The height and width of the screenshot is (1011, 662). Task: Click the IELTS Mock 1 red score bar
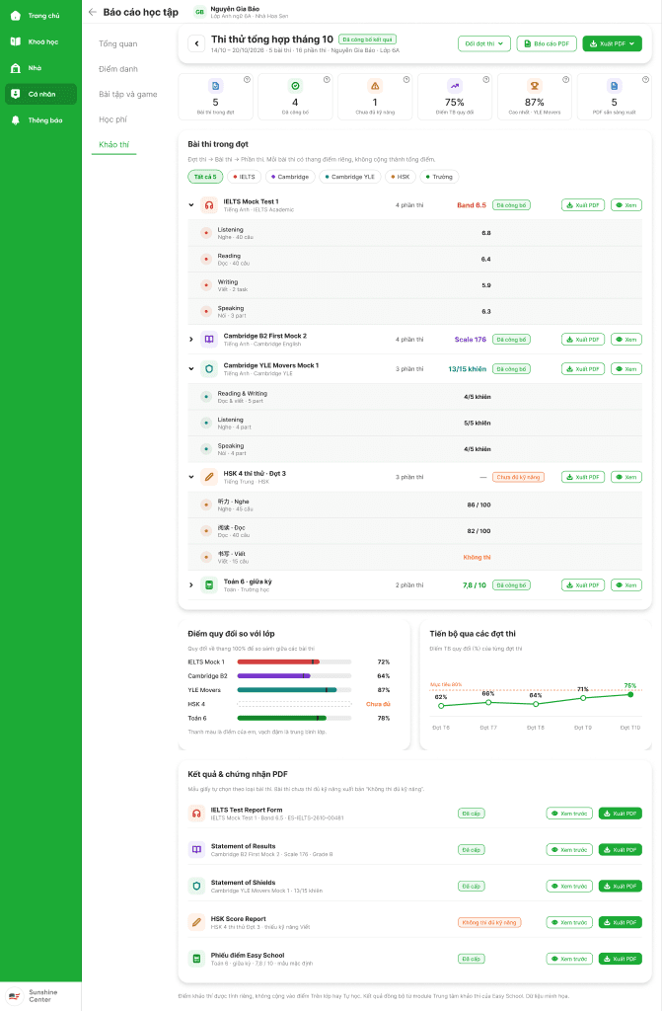[278, 662]
